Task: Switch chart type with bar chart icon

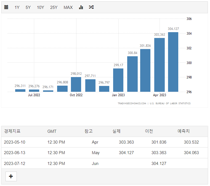Action: tap(81, 7)
